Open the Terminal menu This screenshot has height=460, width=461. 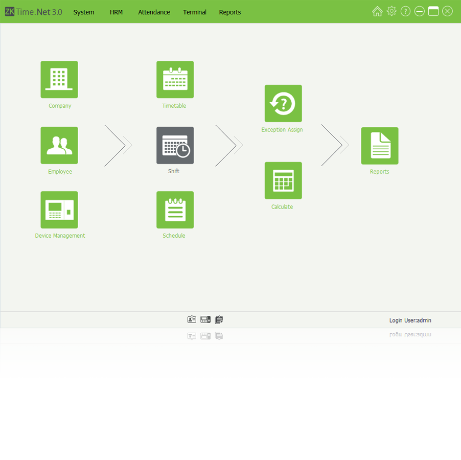tap(195, 12)
